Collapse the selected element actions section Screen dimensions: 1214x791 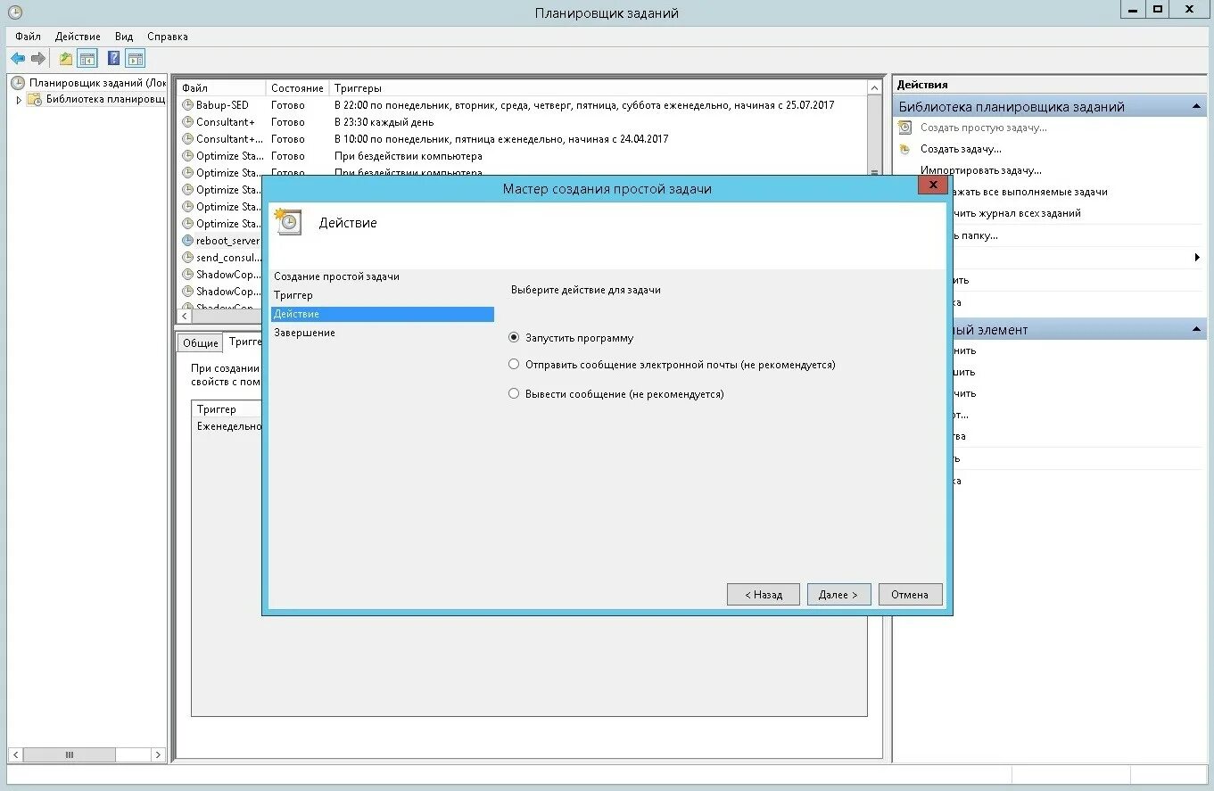(1195, 330)
